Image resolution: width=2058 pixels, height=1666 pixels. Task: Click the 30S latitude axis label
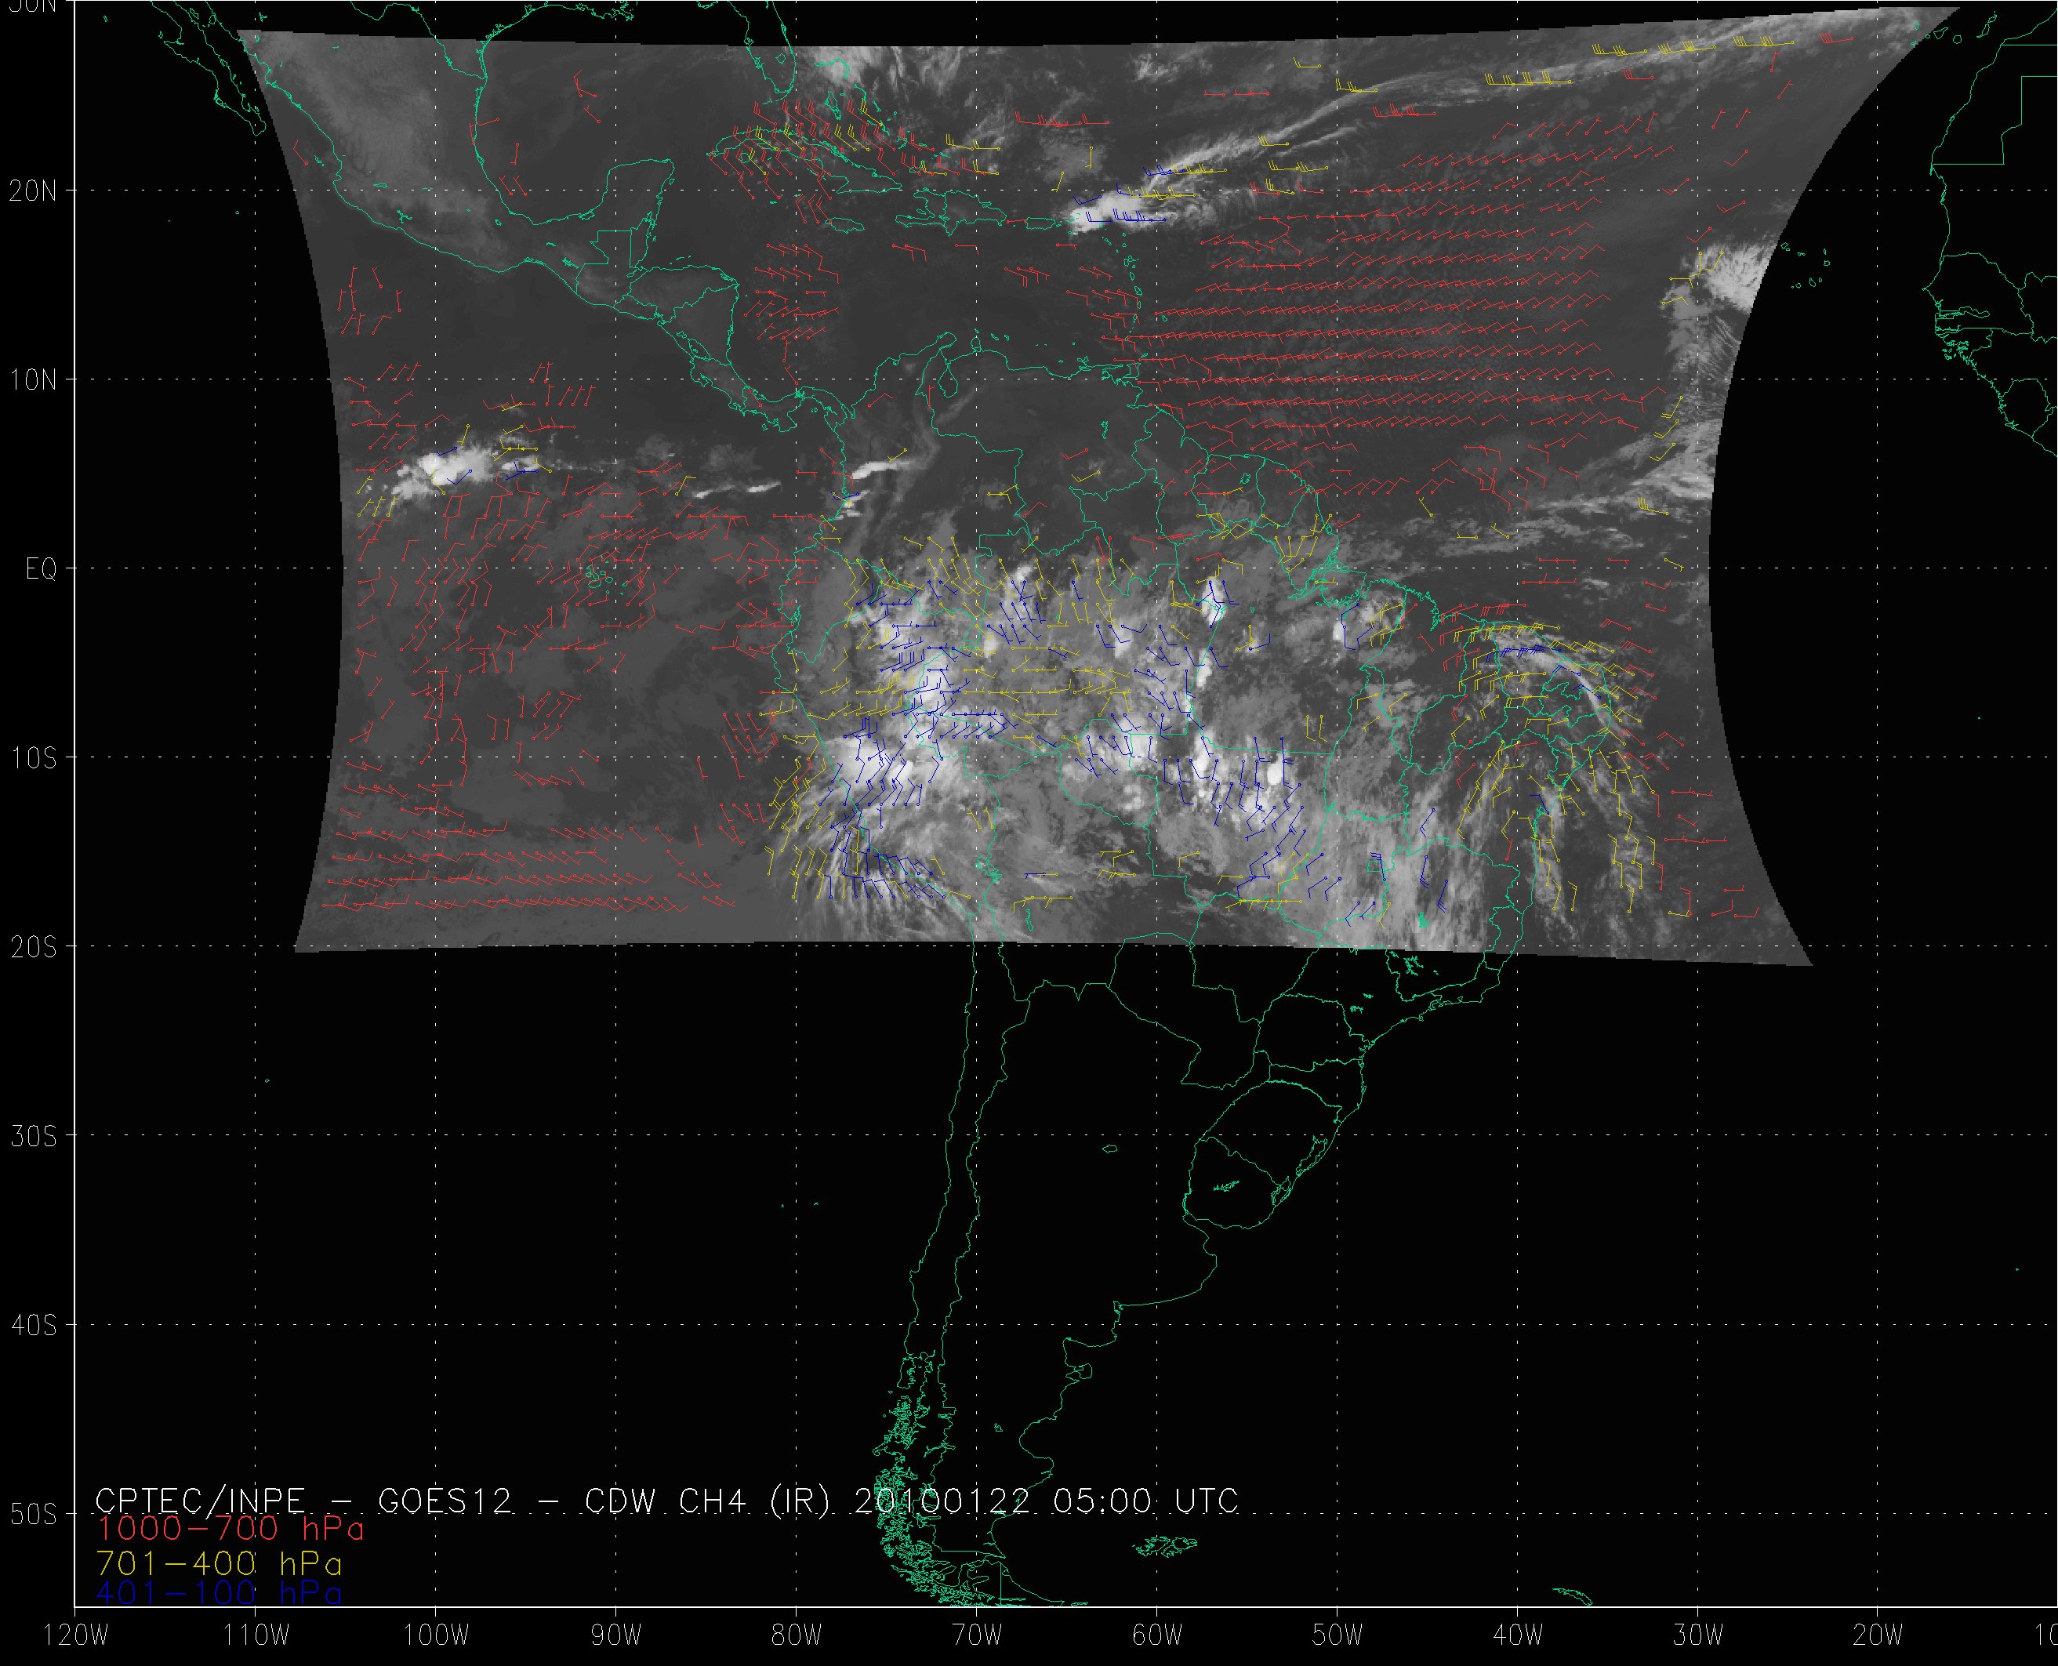(33, 1136)
